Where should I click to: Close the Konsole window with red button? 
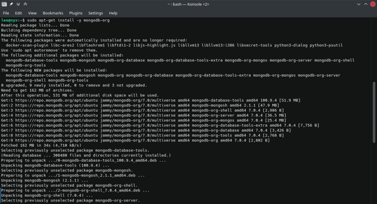coord(373,4)
